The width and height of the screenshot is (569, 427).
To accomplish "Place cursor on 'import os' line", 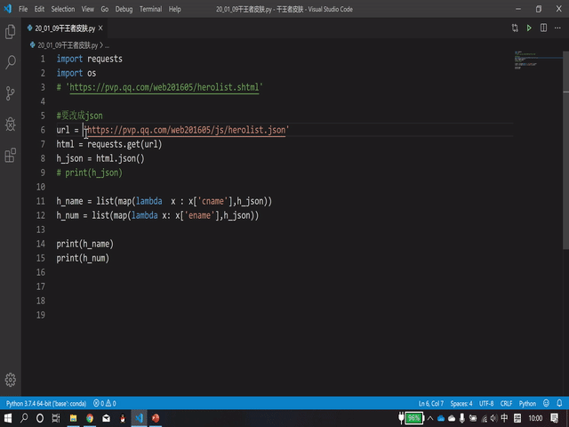I will [76, 73].
